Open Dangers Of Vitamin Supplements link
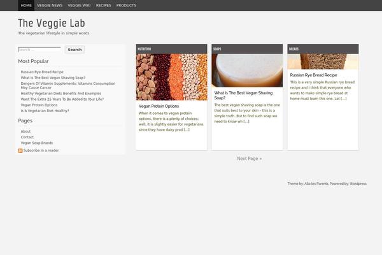Image resolution: width=382 pixels, height=255 pixels. pos(68,85)
